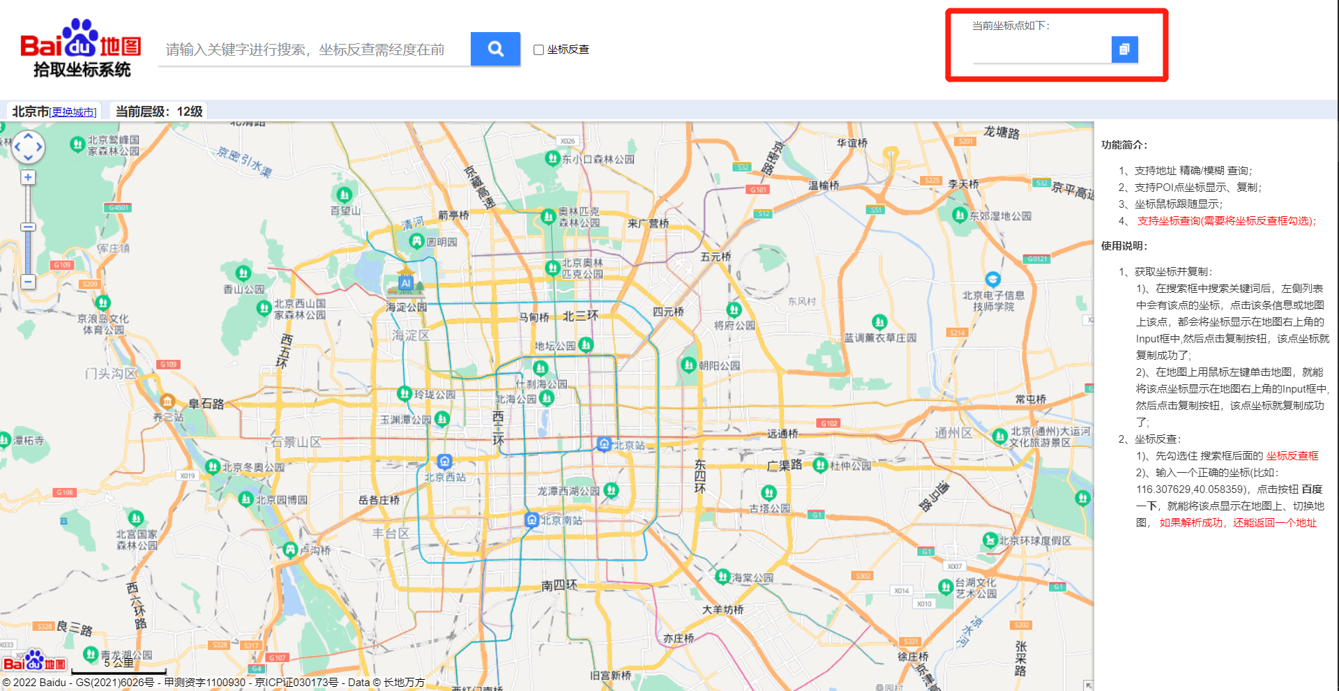Click the blue magnifier search button
This screenshot has width=1339, height=691.
click(495, 49)
